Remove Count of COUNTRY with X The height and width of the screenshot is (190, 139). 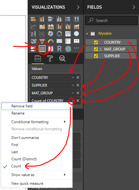pyautogui.click(x=78, y=101)
